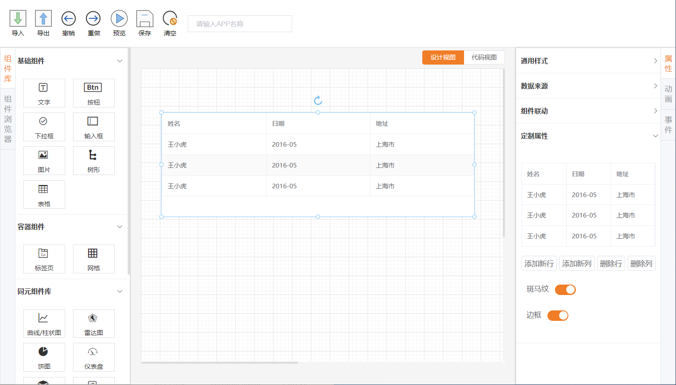This screenshot has height=385, width=676.
Task: Click the 添加新行 button
Action: coord(539,264)
